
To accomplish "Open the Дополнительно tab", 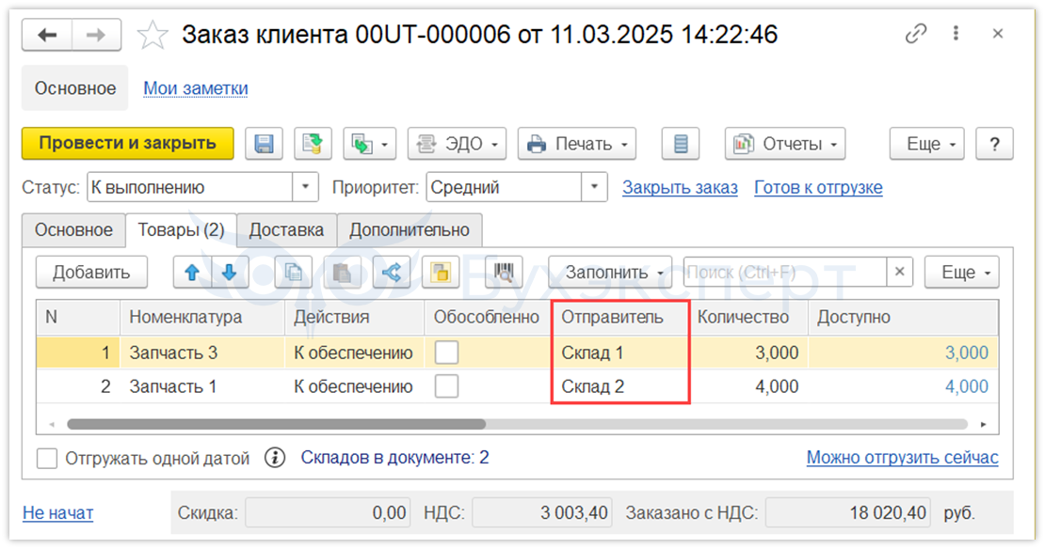I will [410, 230].
